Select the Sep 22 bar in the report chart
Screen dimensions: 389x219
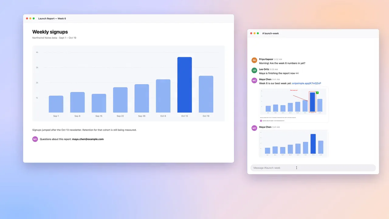pos(120,100)
